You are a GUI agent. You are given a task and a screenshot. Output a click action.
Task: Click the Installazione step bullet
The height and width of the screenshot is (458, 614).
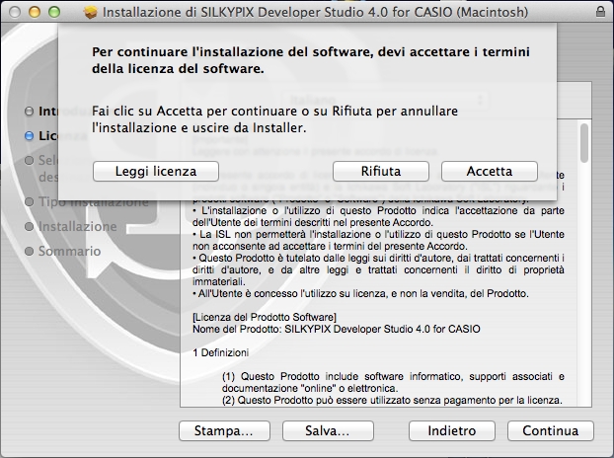pyautogui.click(x=29, y=226)
